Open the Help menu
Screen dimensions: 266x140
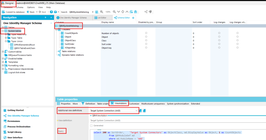(48, 7)
